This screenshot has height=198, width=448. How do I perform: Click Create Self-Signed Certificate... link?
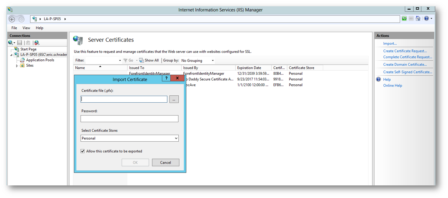tap(407, 72)
